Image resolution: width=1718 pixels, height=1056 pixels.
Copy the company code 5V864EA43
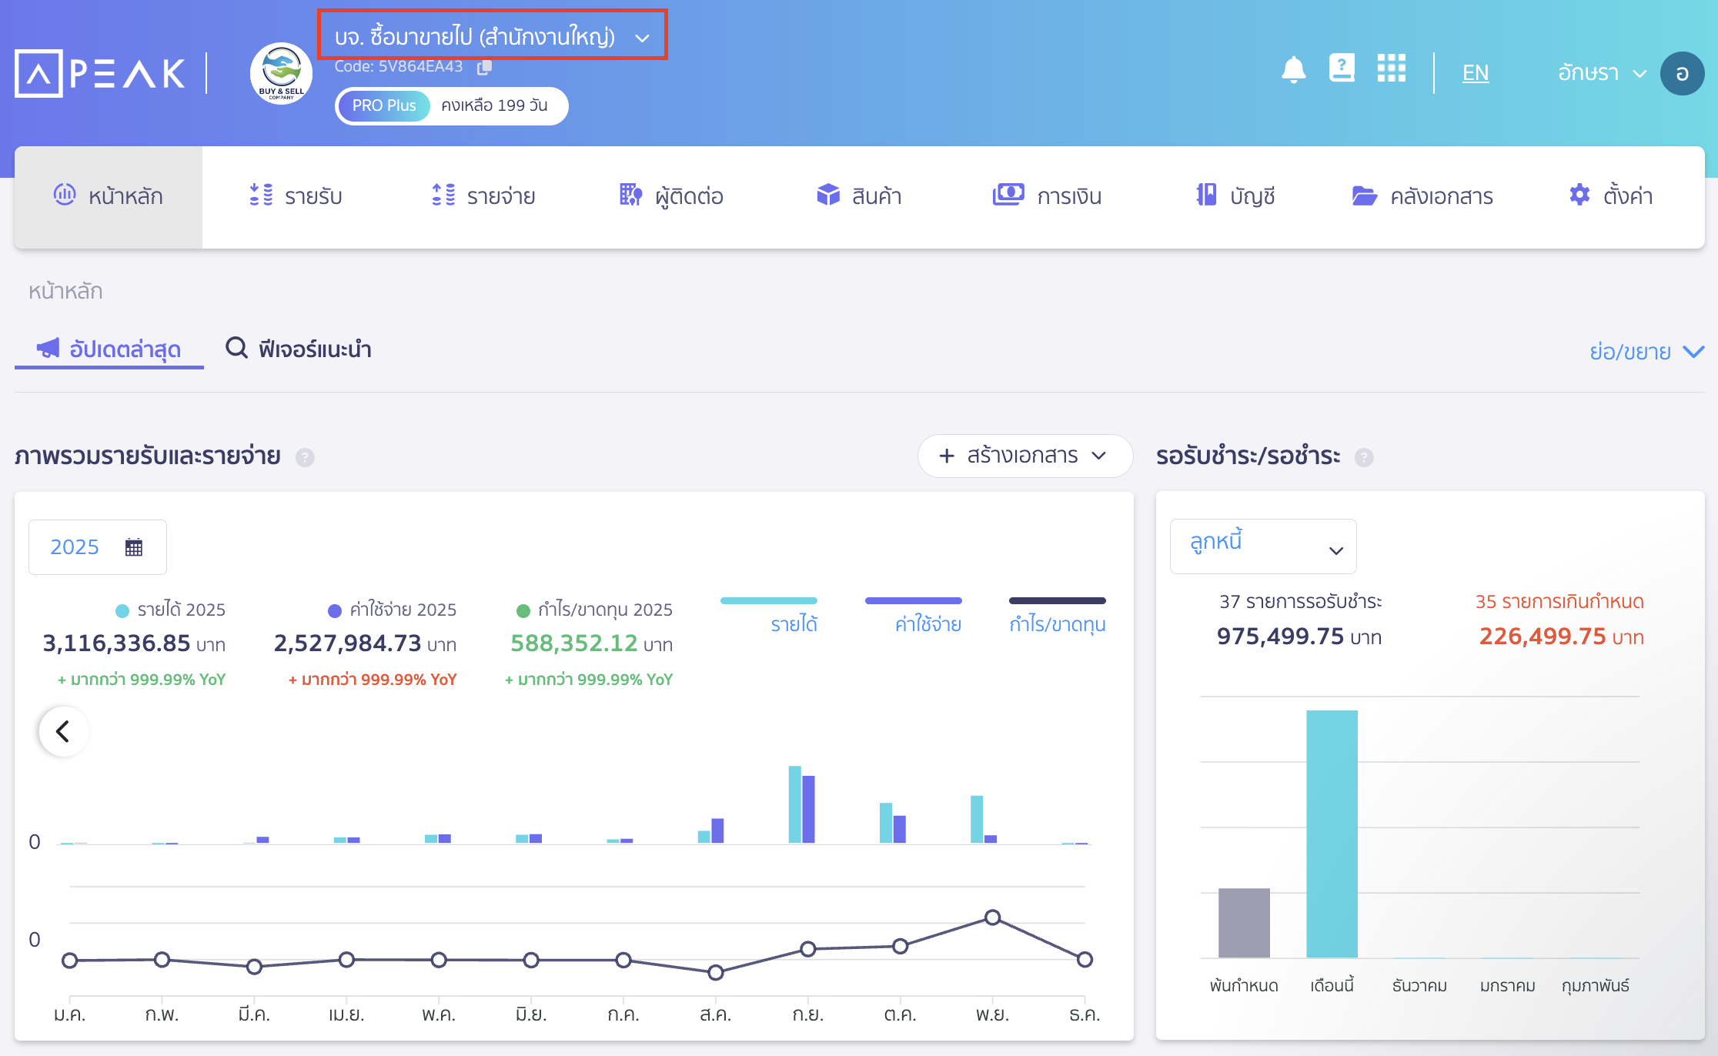(x=485, y=68)
